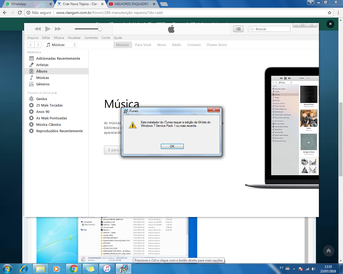Image resolution: width=343 pixels, height=274 pixels.
Task: Launch Internet Explorer from the taskbar
Action: click(x=24, y=269)
